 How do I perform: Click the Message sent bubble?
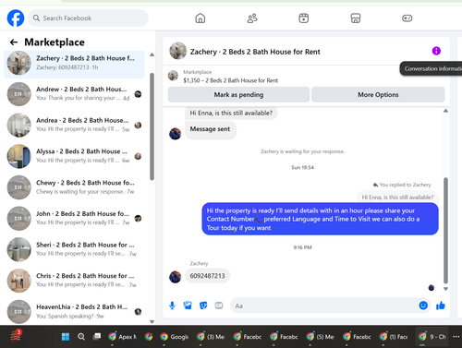(211, 129)
